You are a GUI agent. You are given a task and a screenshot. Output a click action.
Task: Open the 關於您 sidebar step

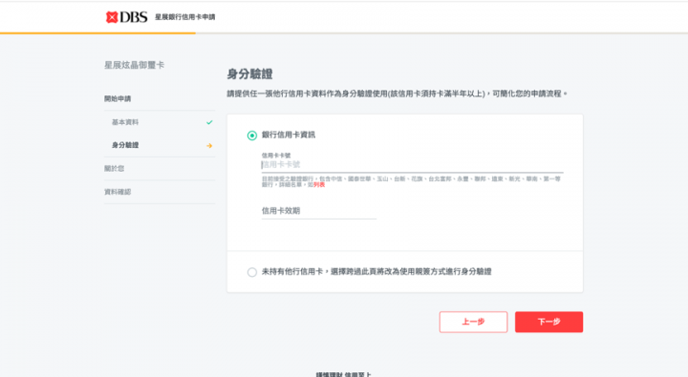(114, 168)
